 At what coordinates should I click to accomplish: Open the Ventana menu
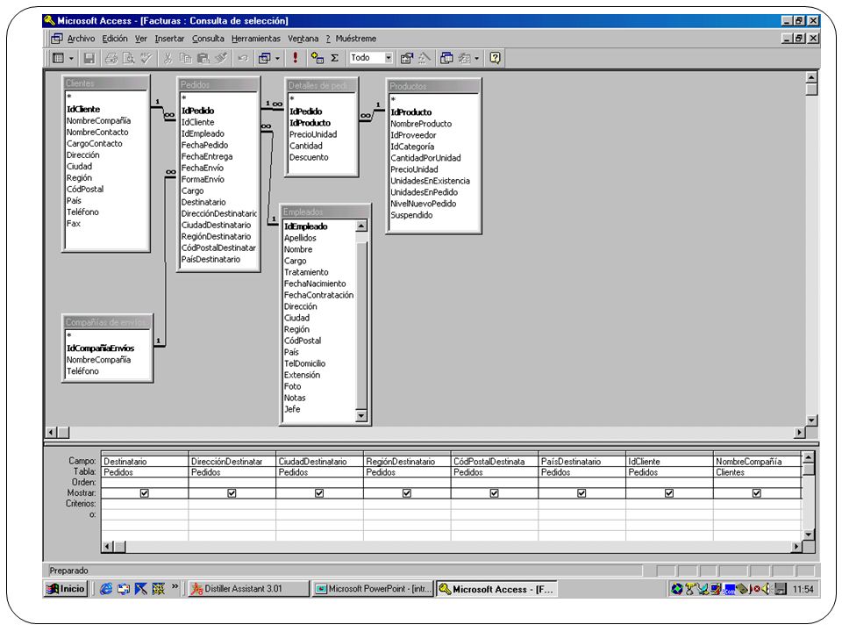pos(303,39)
